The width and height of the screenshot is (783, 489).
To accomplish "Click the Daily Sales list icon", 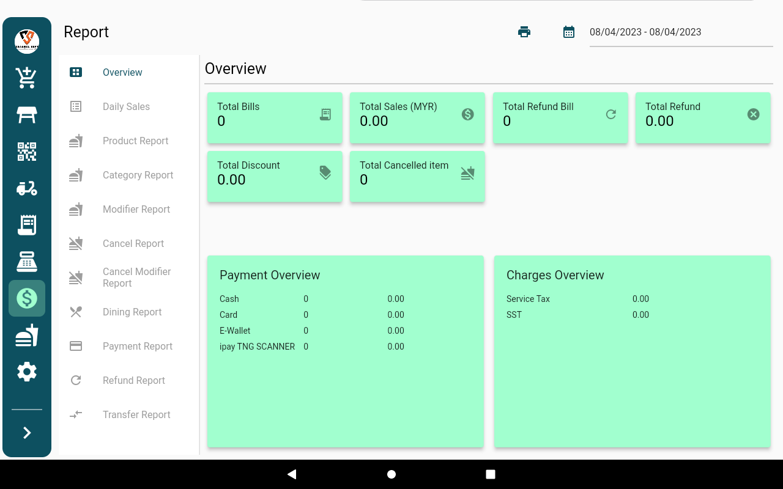I will 76,106.
